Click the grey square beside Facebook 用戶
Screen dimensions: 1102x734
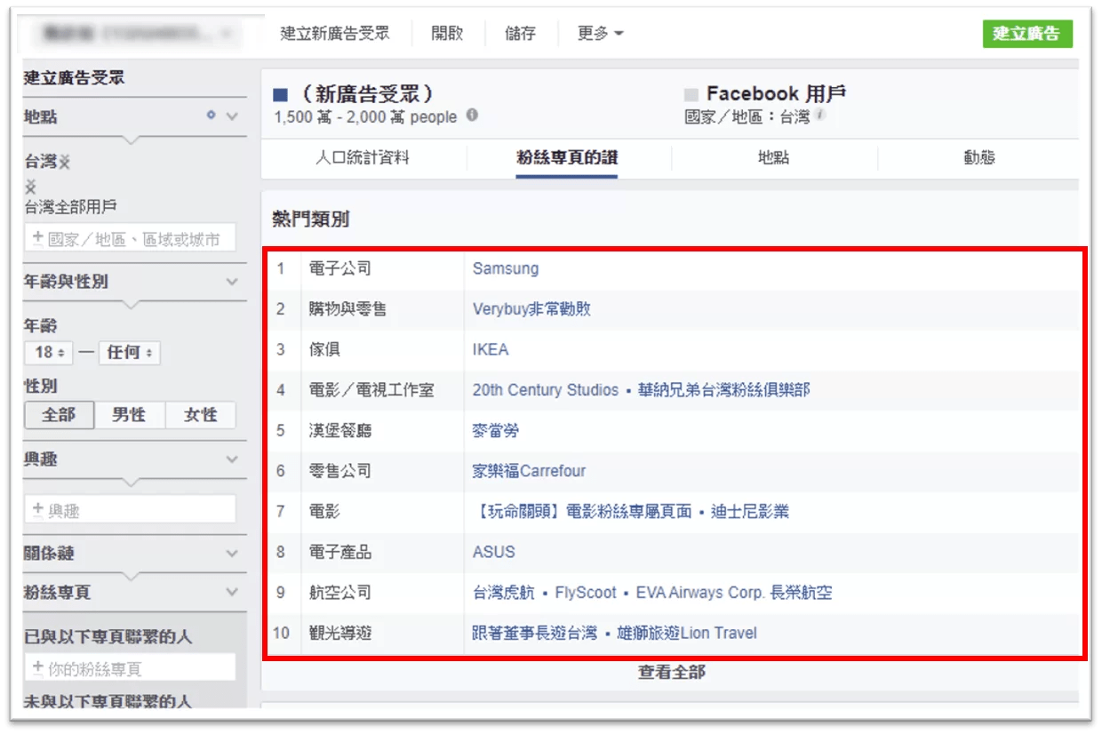(691, 94)
